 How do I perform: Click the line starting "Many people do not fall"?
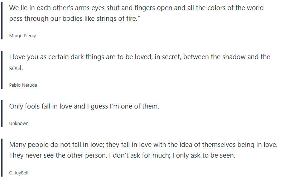143,145
